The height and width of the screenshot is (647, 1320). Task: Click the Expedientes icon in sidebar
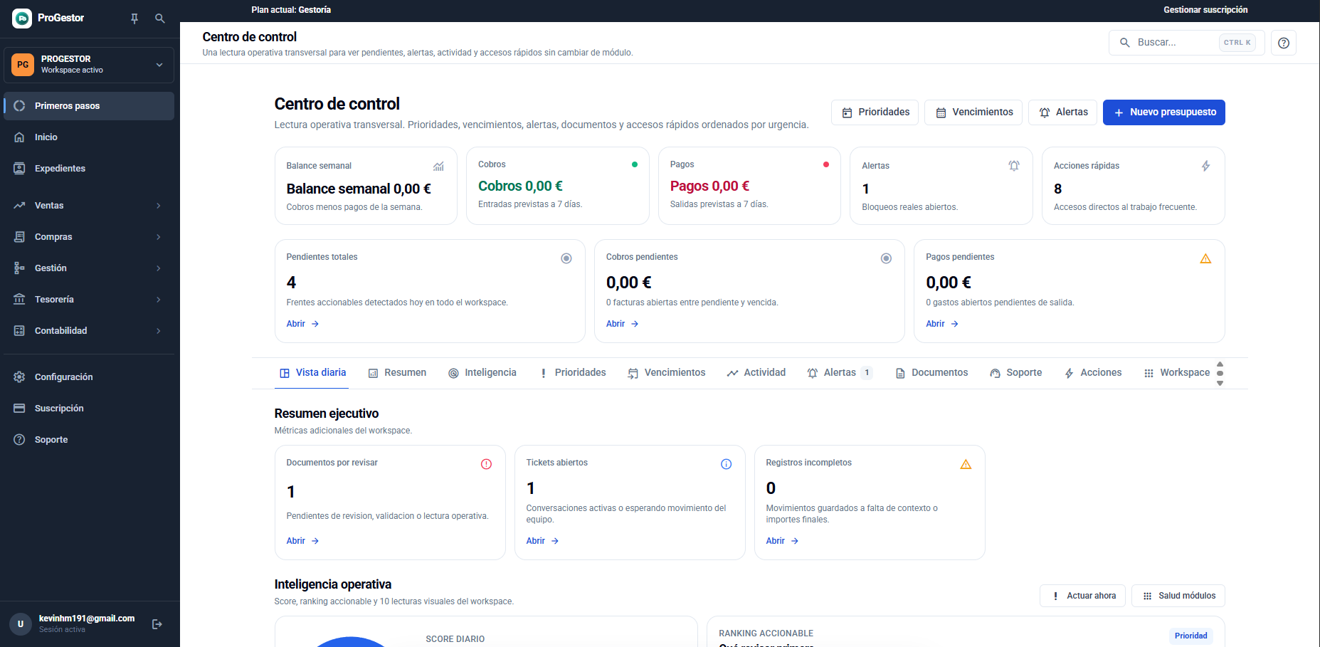coord(19,169)
